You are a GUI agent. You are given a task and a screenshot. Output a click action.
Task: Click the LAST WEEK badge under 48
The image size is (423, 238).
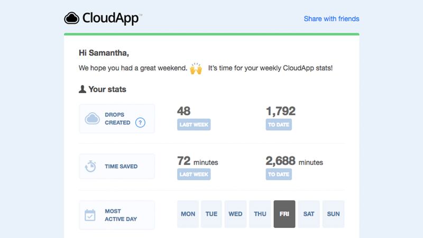coord(193,125)
